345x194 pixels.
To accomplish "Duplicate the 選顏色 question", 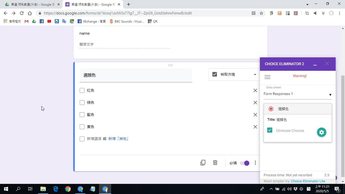I will pyautogui.click(x=203, y=163).
